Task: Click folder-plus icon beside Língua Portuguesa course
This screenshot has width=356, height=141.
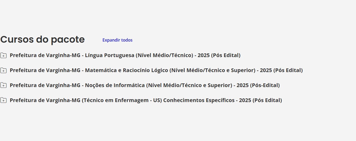Action: 3,56
